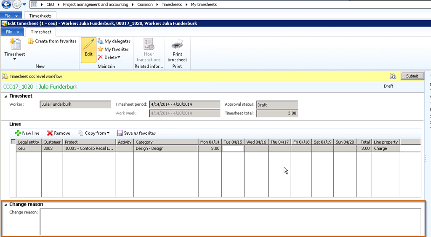This screenshot has height=237, width=431.
Task: Toggle the select-all checkbox in Lines grid
Action: [x=13, y=142]
